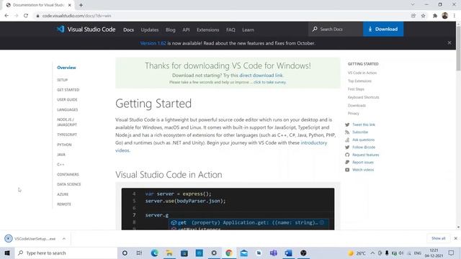Image resolution: width=461 pixels, height=259 pixels.
Task: Select Overview in the docs sidebar
Action: [66, 68]
